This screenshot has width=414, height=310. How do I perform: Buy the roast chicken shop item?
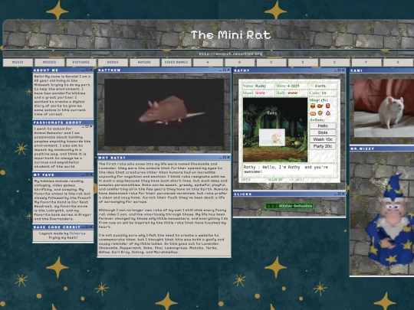click(320, 106)
